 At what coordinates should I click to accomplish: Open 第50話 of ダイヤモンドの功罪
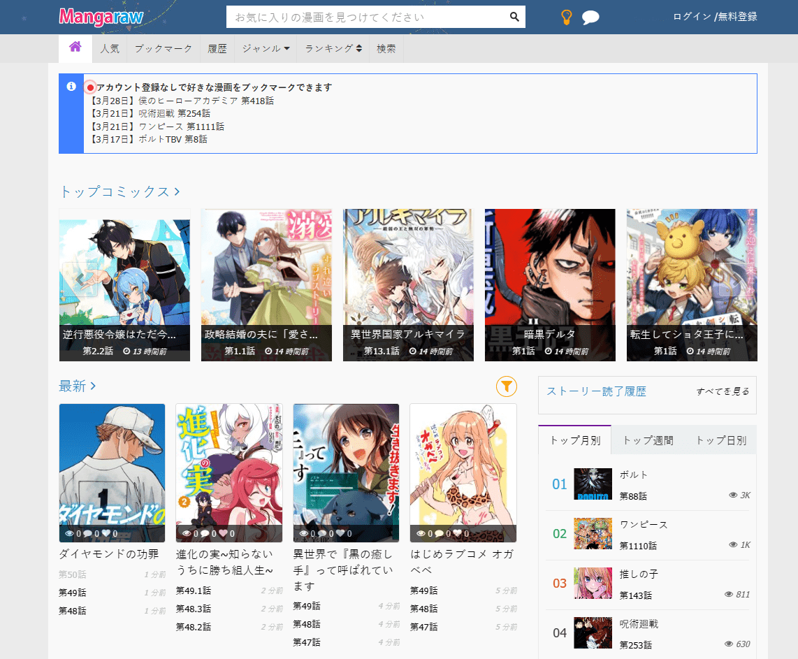coord(72,574)
